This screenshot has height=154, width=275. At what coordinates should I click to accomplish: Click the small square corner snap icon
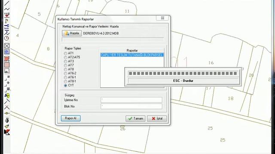coord(7,78)
